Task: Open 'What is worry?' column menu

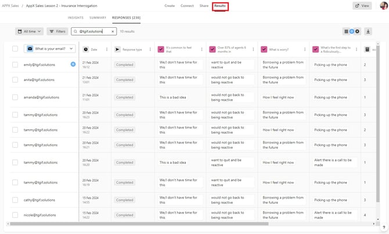Action: (305, 50)
